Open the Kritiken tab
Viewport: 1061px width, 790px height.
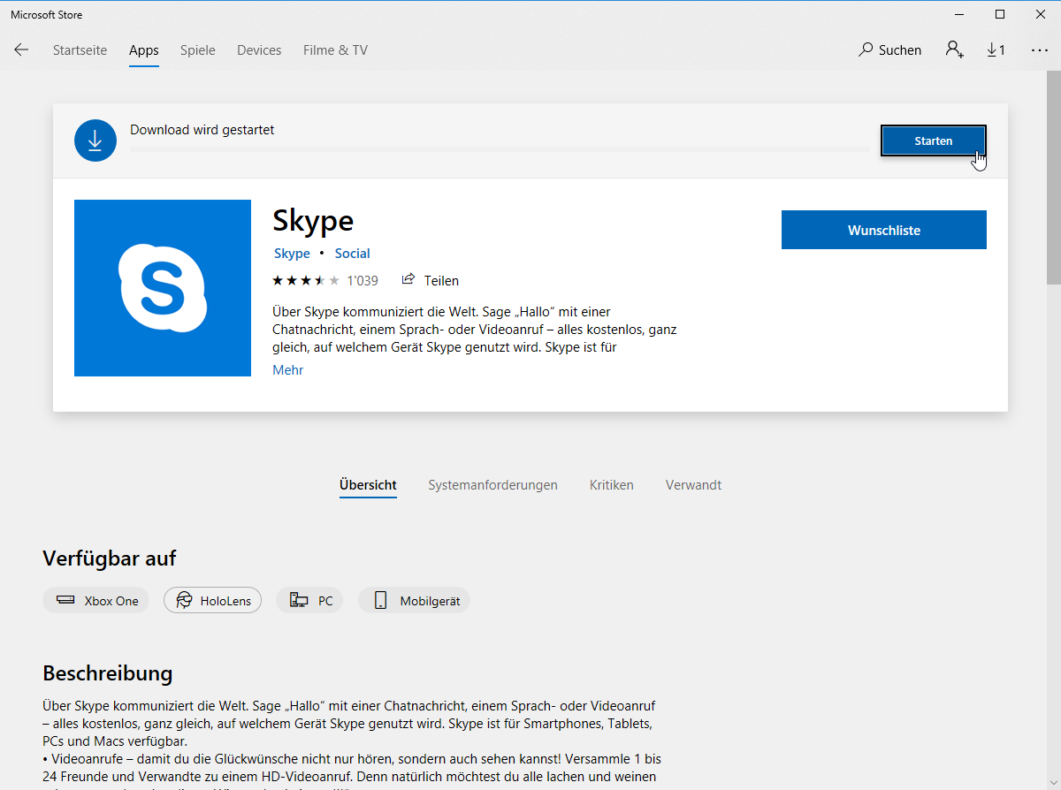[612, 485]
